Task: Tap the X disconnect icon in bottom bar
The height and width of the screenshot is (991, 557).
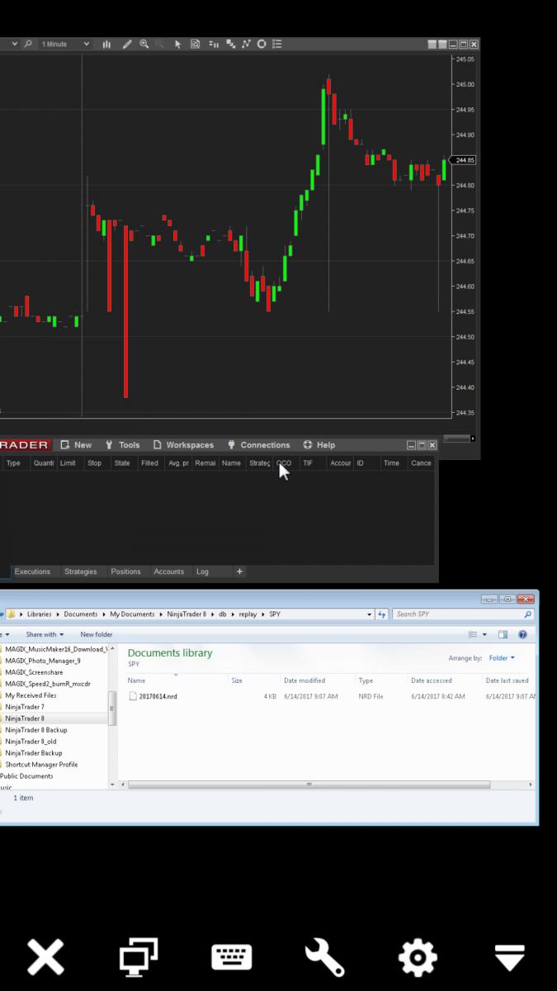Action: point(45,957)
